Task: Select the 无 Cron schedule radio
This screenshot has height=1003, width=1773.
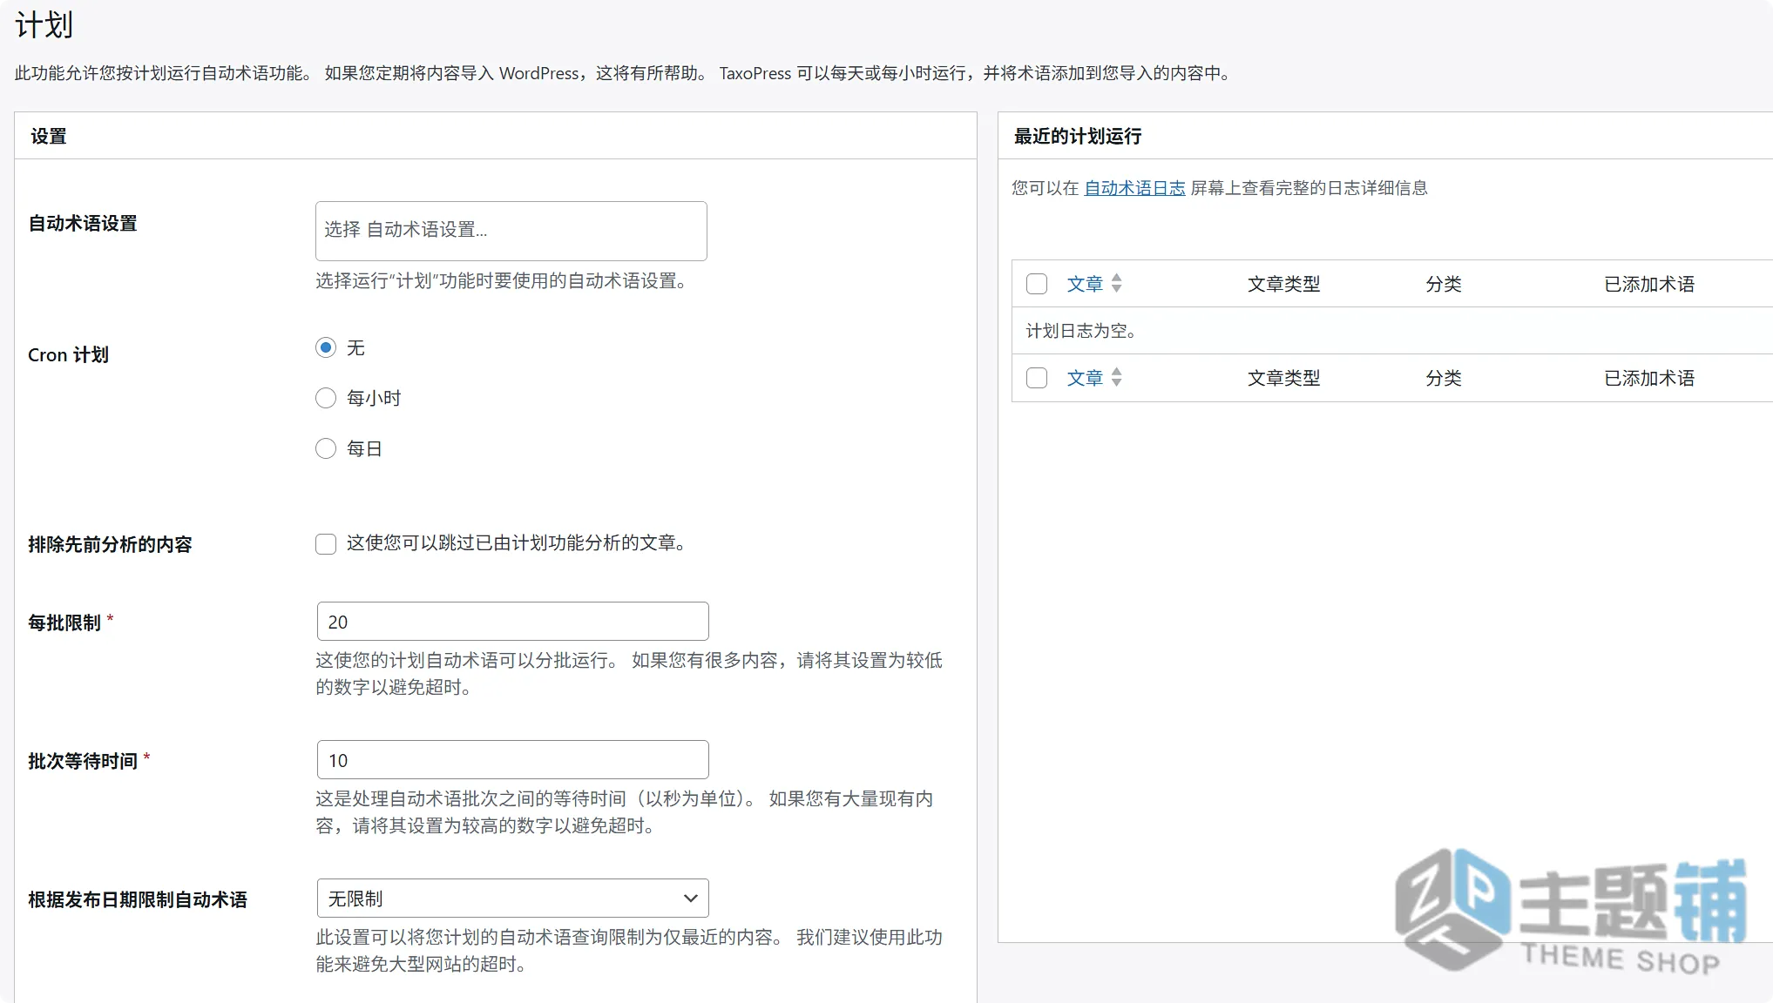Action: click(326, 347)
